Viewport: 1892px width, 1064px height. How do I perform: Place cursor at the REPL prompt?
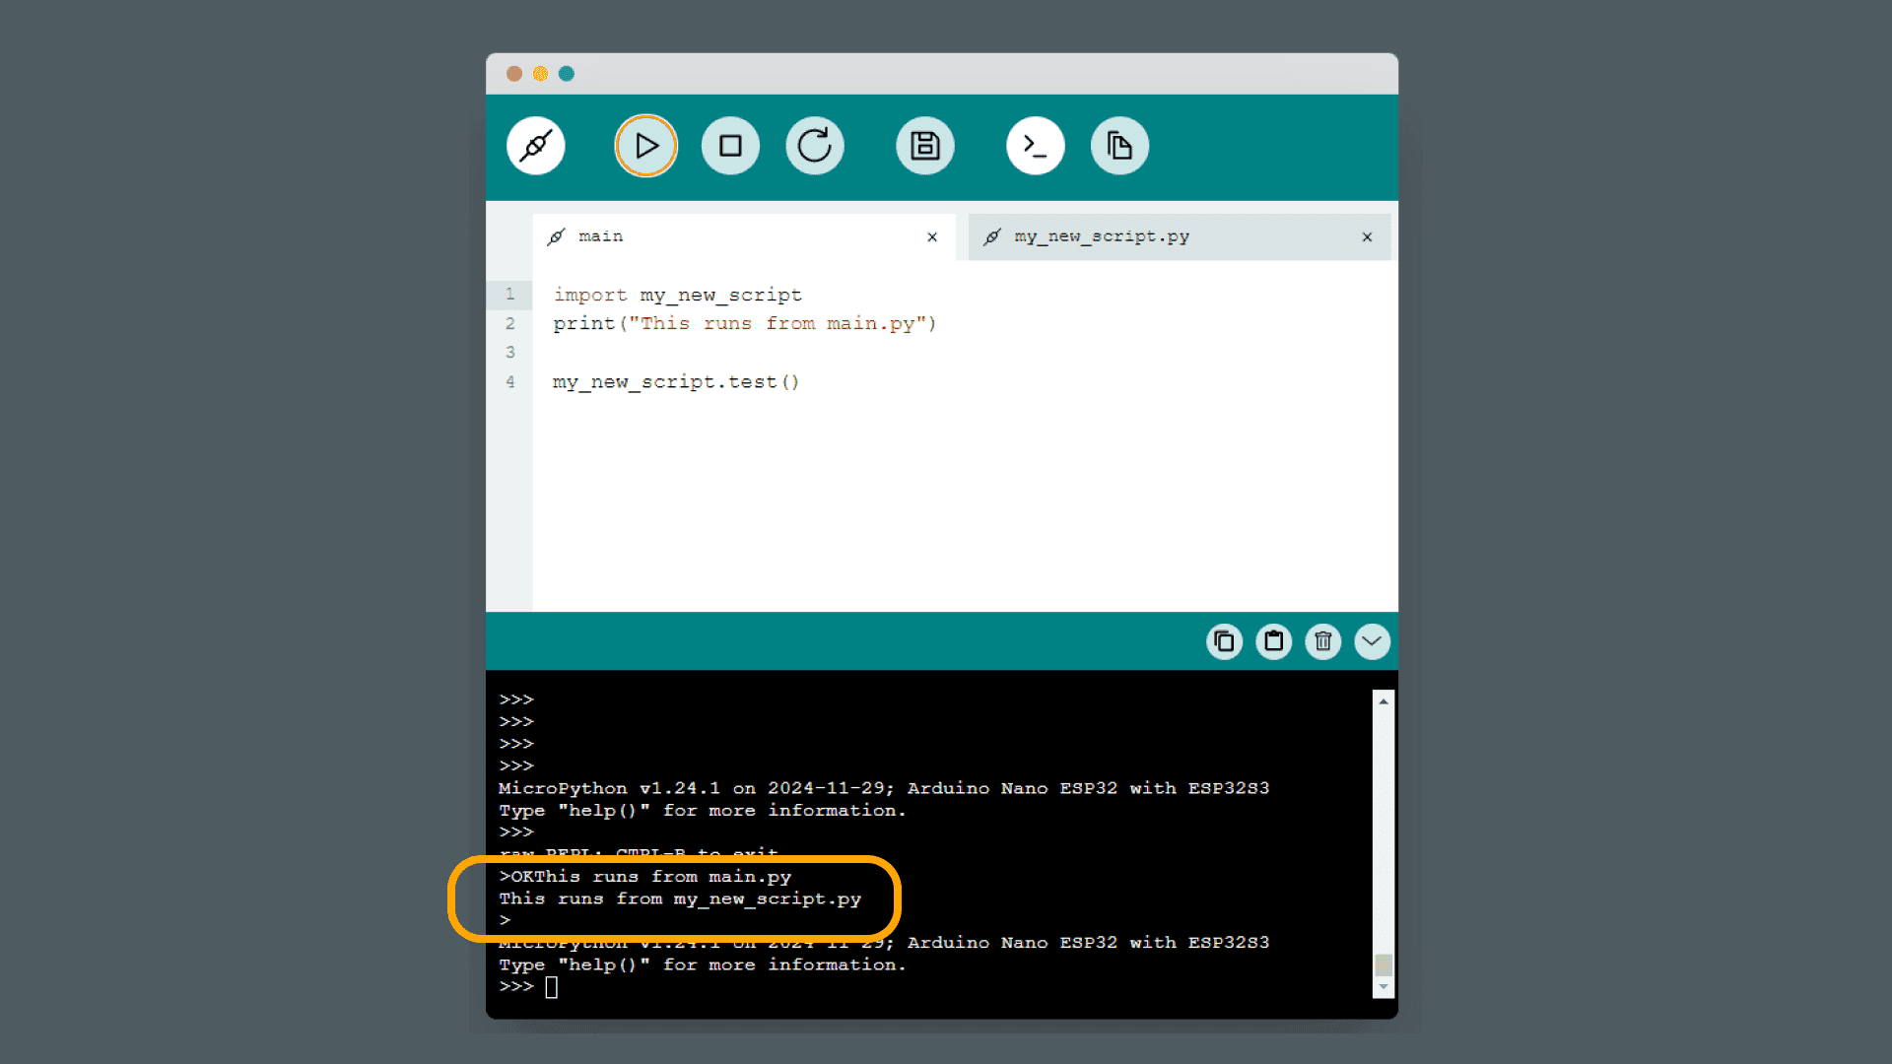552,985
